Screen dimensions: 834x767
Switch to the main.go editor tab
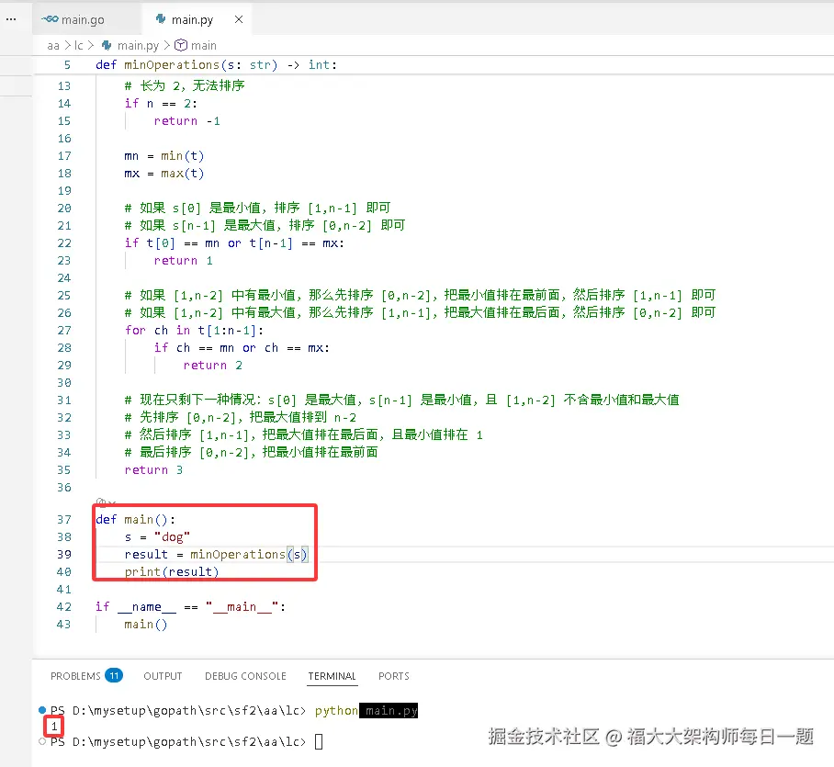83,19
